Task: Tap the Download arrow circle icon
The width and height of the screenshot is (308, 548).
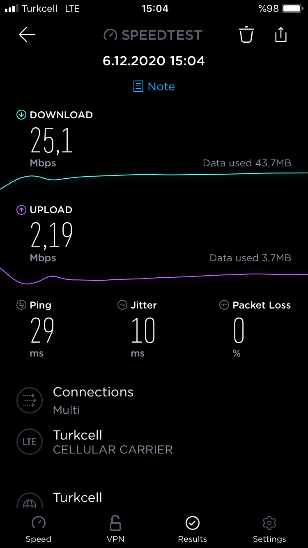Action: [x=21, y=115]
